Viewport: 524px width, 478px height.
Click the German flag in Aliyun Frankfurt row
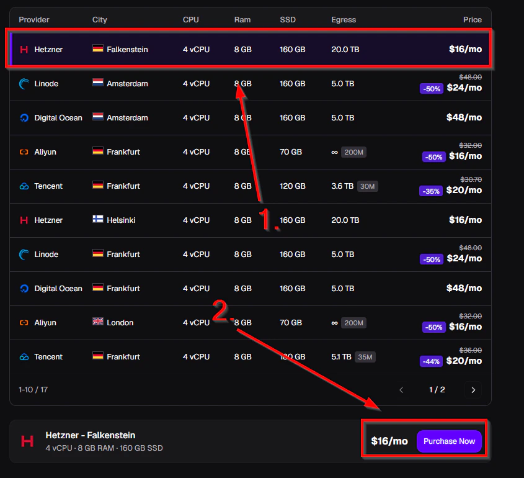[x=98, y=151]
